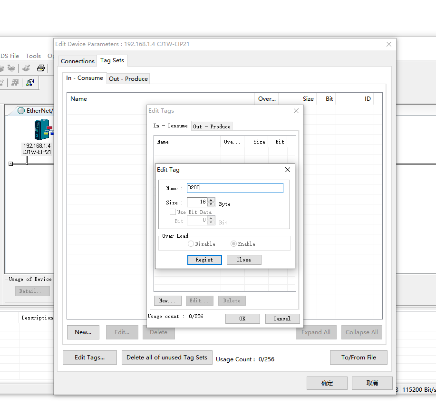This screenshot has width=436, height=406.
Task: Select Out - Produce tab in Tag Sets
Action: (x=128, y=79)
